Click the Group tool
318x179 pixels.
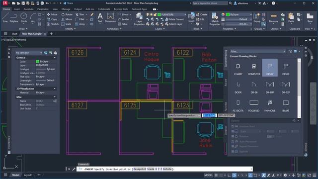click(257, 17)
